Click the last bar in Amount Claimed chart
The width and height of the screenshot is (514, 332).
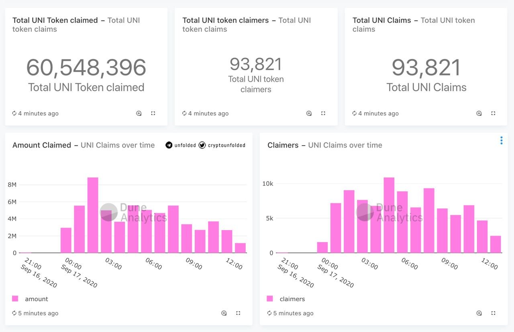240,248
